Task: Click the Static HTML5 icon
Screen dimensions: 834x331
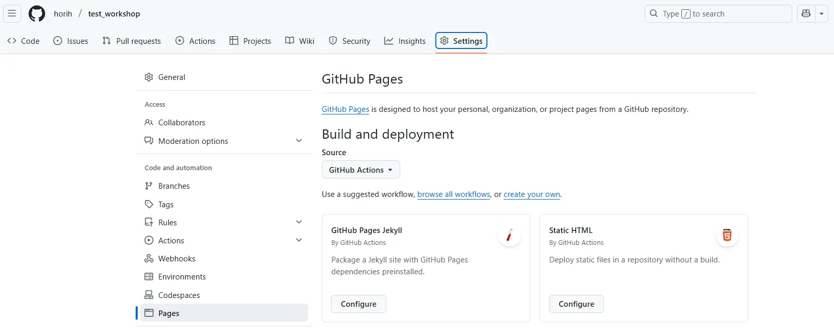Action: (x=727, y=236)
